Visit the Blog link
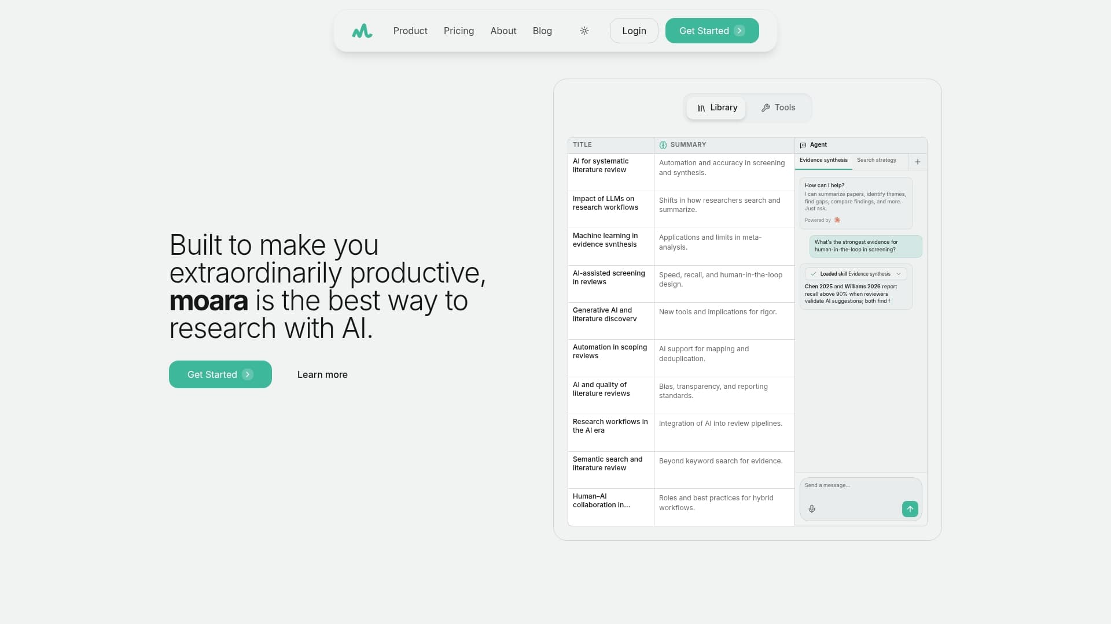 (x=542, y=31)
